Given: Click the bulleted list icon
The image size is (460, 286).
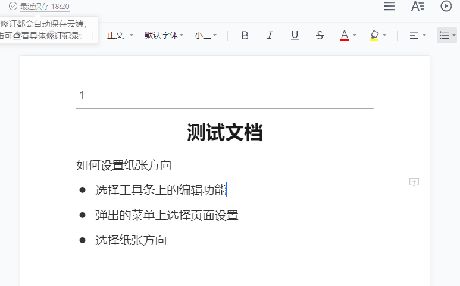Looking at the screenshot, I should click(444, 35).
